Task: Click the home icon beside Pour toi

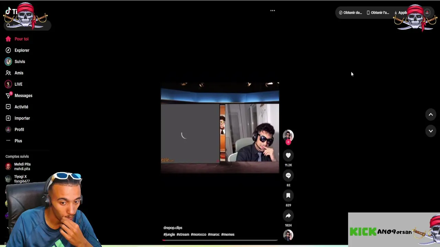Action: [x=8, y=39]
